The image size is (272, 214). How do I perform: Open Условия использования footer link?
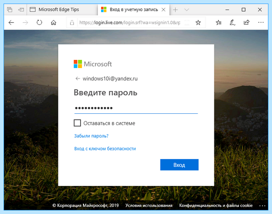click(x=149, y=205)
